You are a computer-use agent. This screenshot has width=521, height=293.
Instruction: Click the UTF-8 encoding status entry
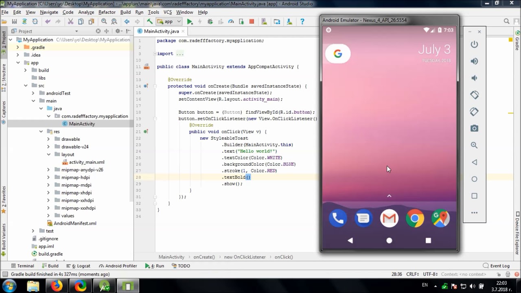(430, 274)
